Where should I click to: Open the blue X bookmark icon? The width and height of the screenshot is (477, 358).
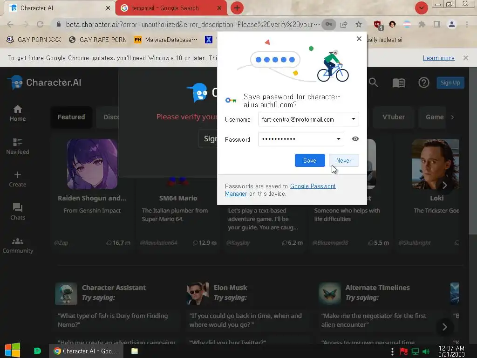click(208, 40)
